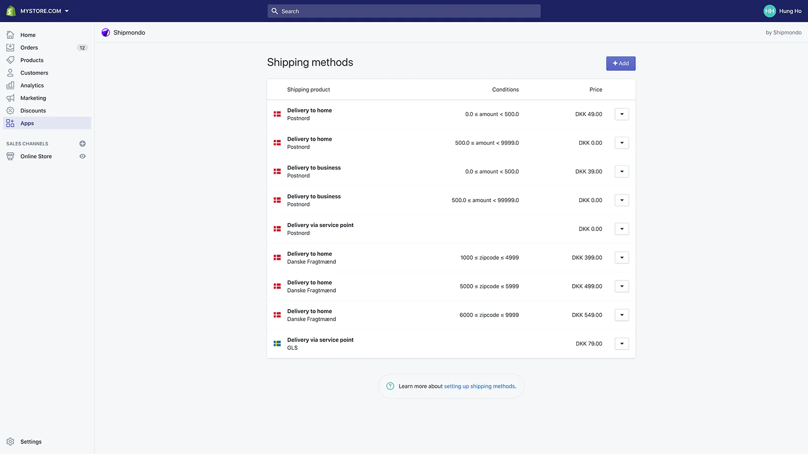The image size is (808, 454).
Task: Expand dropdown for DKK 499.00 row
Action: coord(622,287)
